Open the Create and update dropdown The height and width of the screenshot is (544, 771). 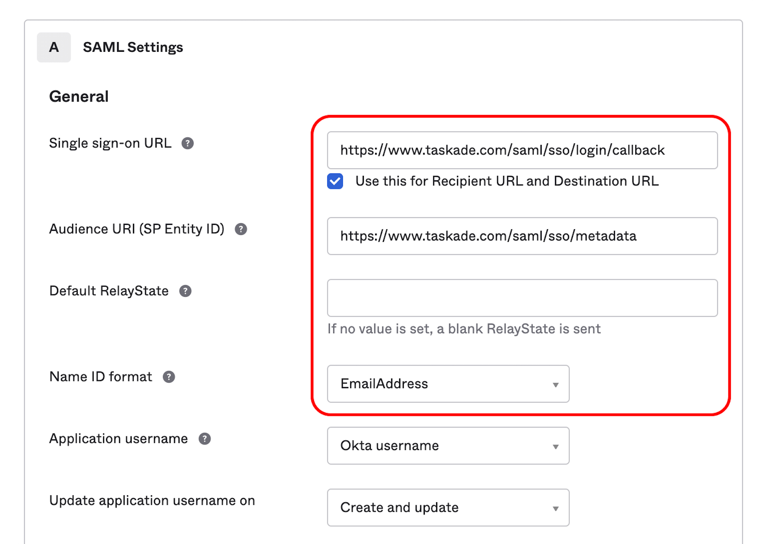point(448,507)
